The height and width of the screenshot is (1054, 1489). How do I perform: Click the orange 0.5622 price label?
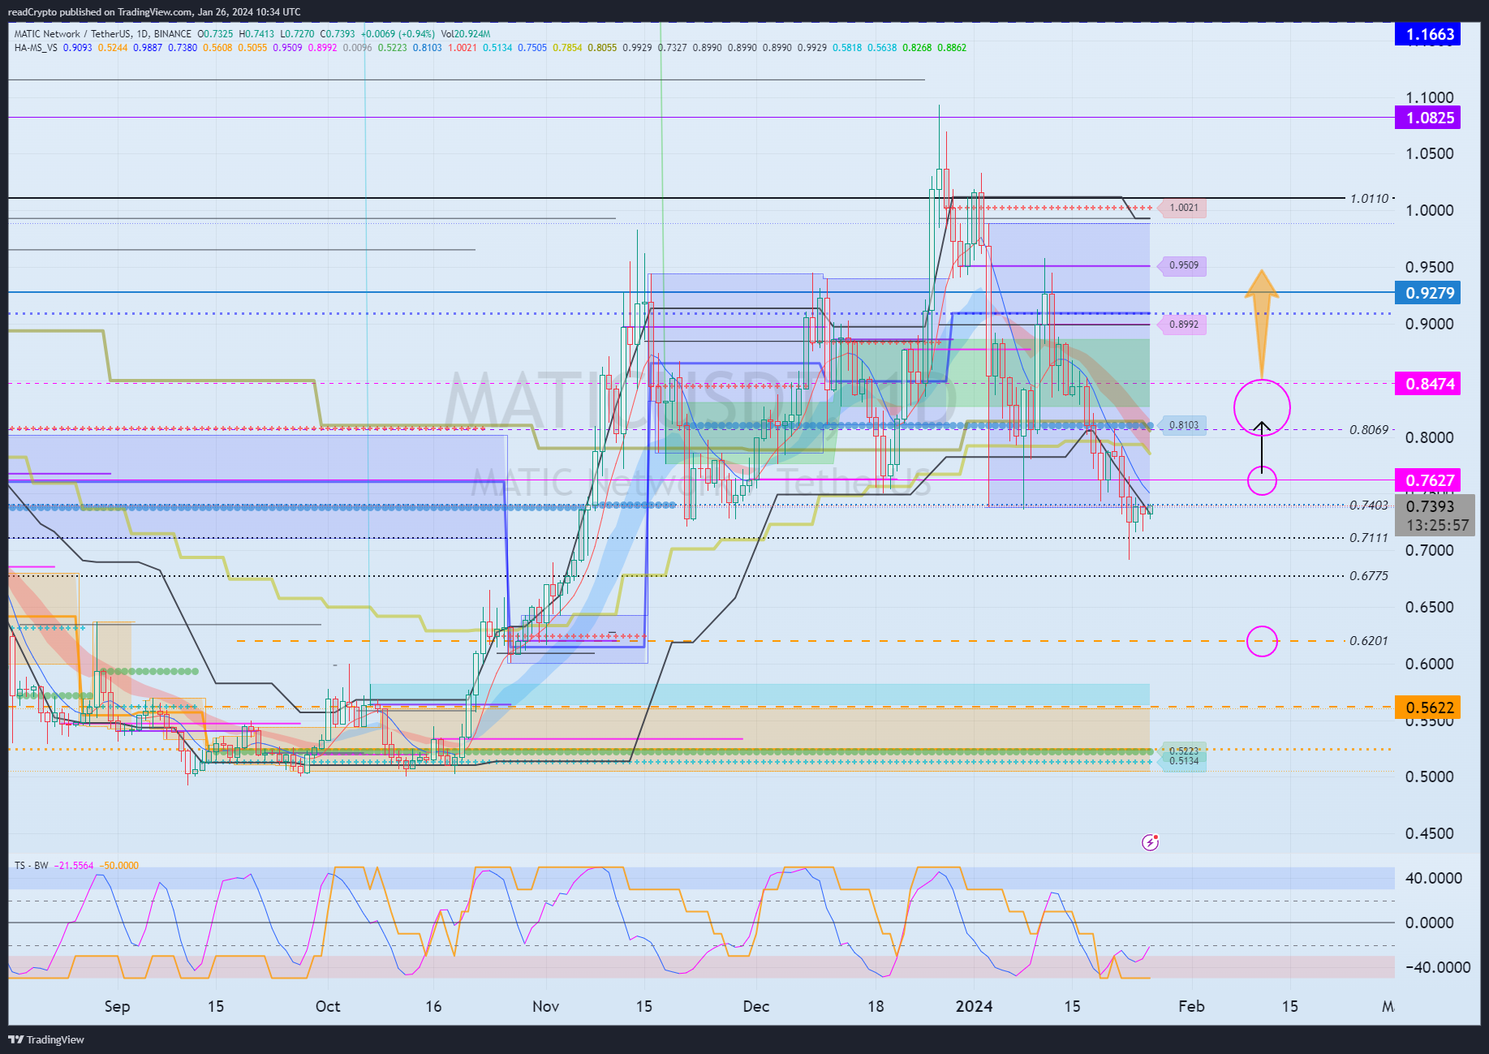click(1427, 708)
